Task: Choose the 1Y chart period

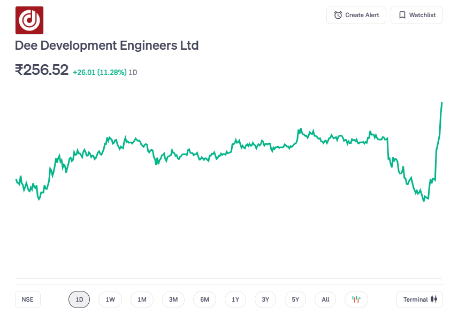Action: (x=235, y=299)
